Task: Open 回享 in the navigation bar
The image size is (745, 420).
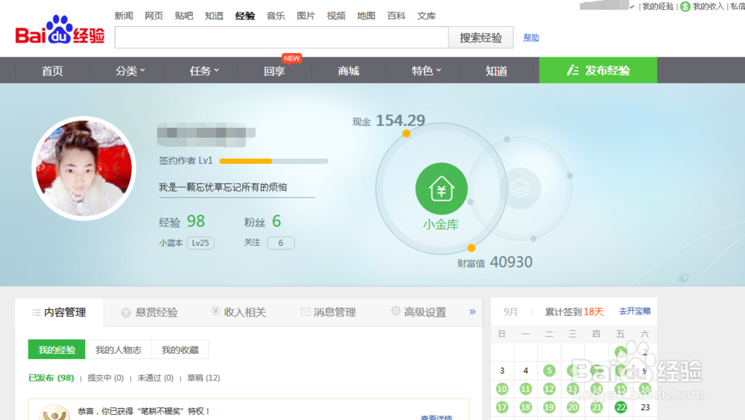Action: pyautogui.click(x=274, y=71)
